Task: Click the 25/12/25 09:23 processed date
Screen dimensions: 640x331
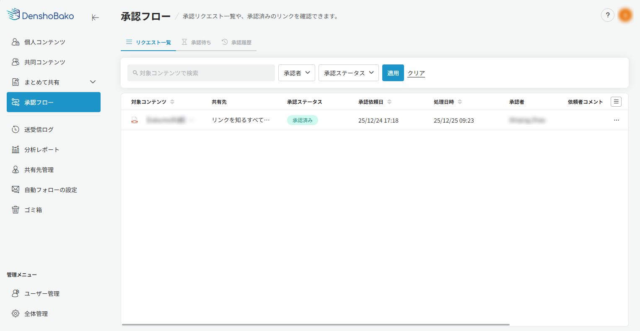Action: pos(454,120)
